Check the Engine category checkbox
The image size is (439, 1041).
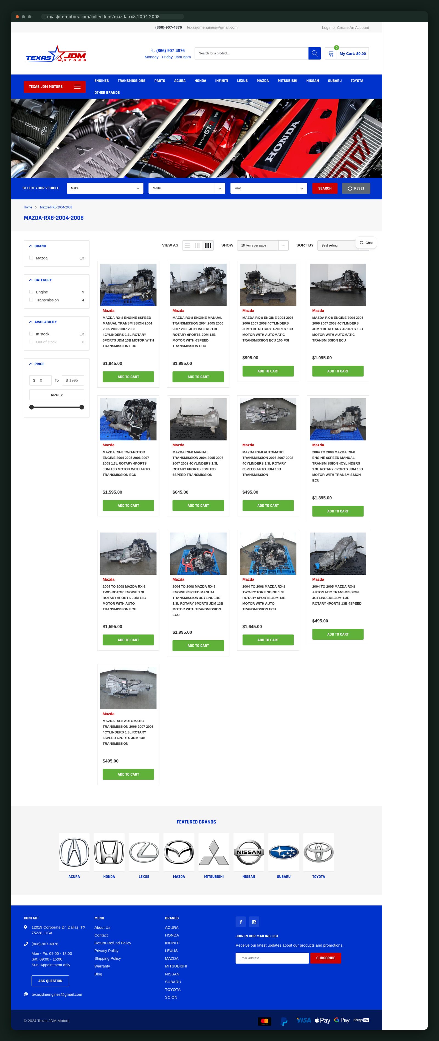31,292
